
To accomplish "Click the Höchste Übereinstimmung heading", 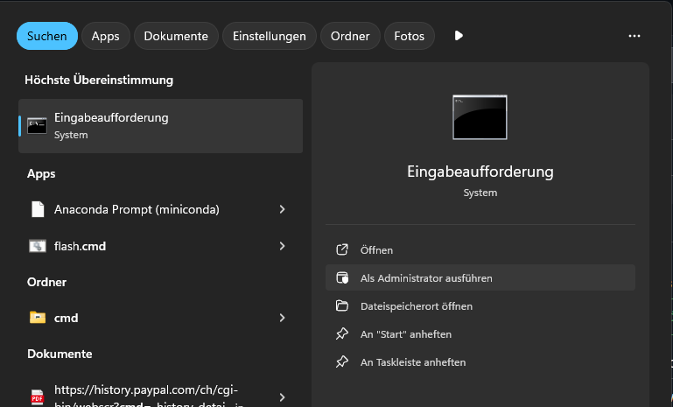I will pyautogui.click(x=99, y=80).
